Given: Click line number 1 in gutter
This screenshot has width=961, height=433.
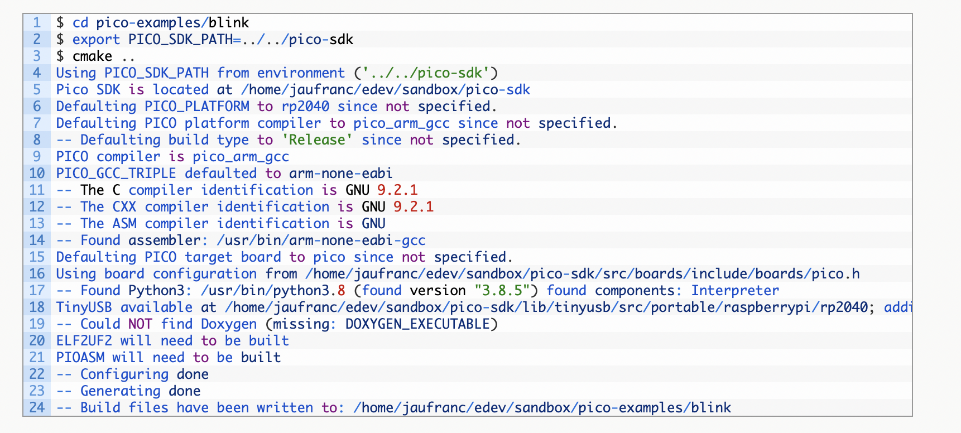Looking at the screenshot, I should coord(37,23).
